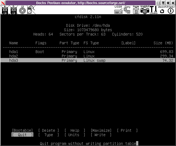176x146 pixels.
Task: Choose the Units menu option
Action: point(75,135)
